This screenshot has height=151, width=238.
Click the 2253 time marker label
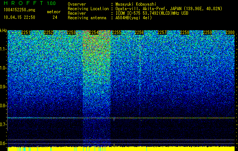[71, 32]
